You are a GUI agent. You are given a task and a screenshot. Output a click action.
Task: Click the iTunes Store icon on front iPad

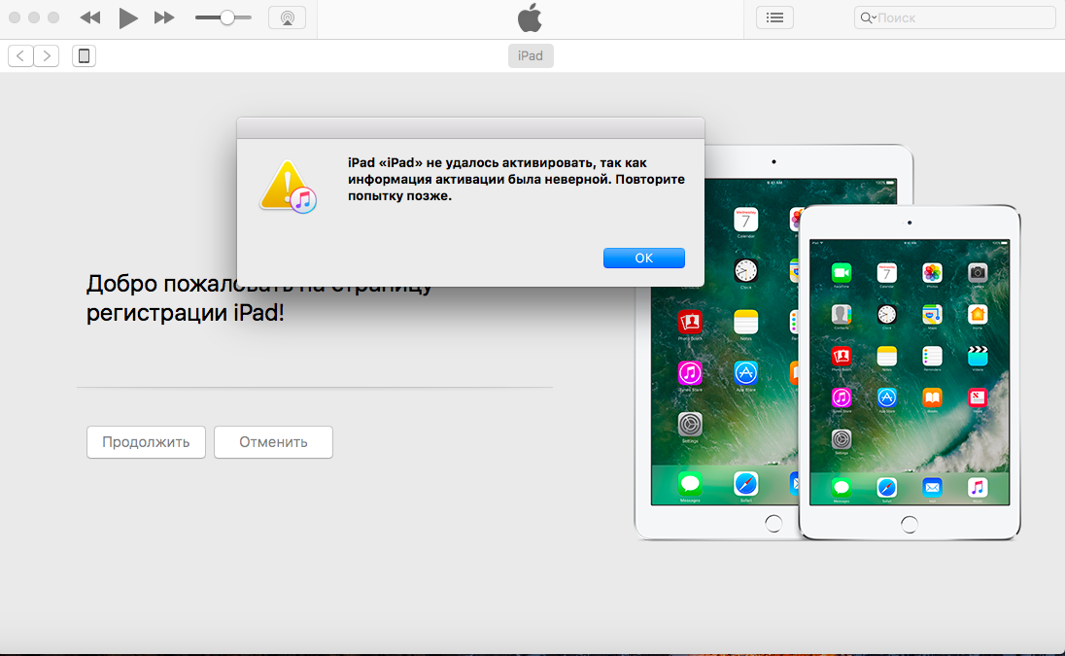pos(842,397)
